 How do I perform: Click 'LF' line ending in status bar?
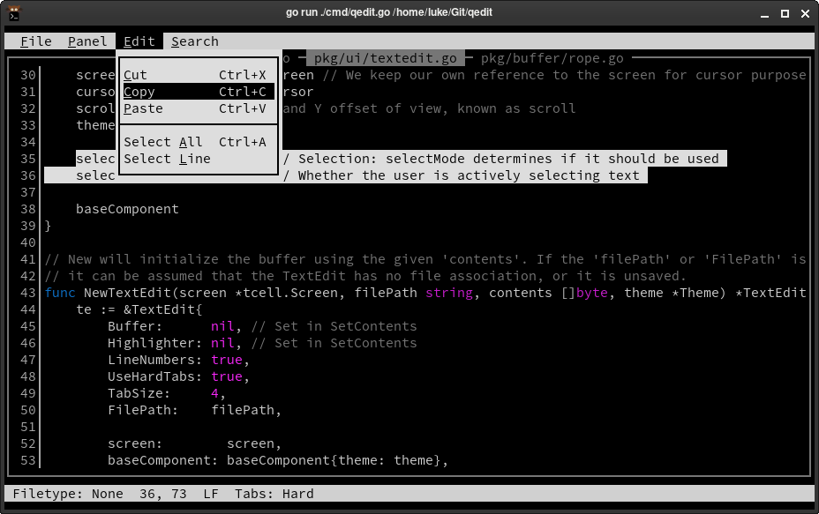(211, 494)
